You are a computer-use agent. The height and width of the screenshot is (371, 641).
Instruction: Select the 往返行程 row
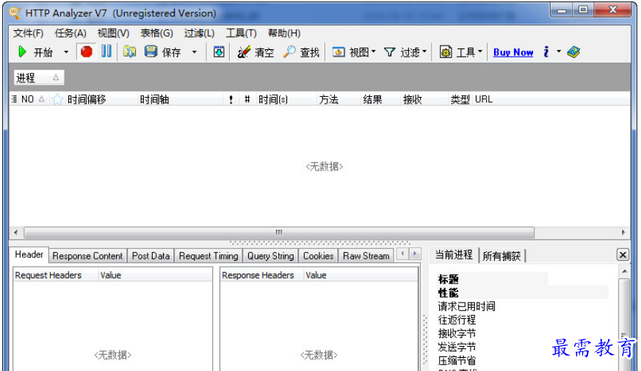coord(457,320)
